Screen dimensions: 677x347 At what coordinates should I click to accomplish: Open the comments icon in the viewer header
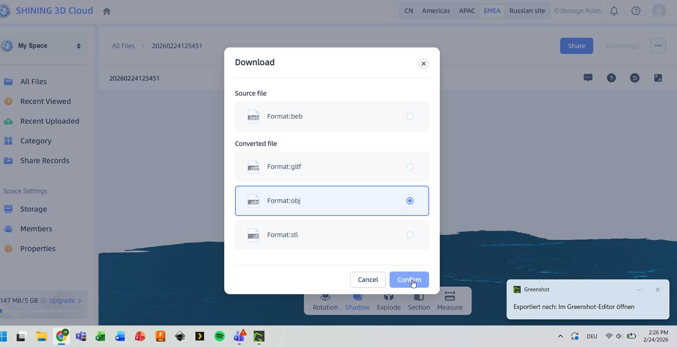pyautogui.click(x=588, y=78)
